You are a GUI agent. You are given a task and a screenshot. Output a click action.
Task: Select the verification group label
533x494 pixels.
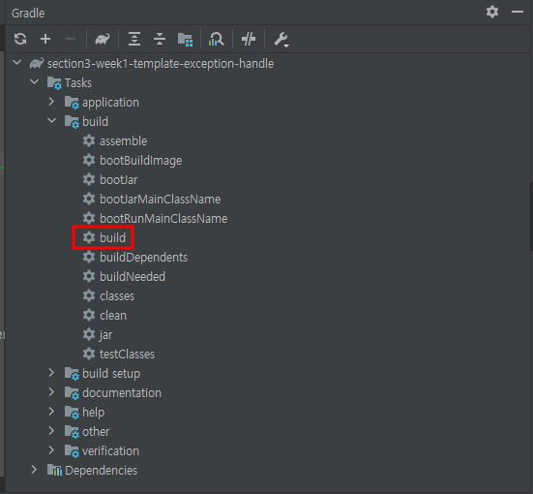pos(111,451)
